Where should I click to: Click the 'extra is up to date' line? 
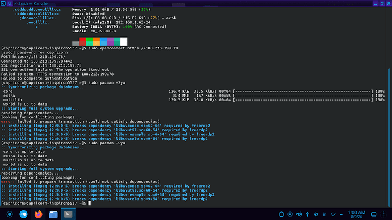(x=25, y=156)
